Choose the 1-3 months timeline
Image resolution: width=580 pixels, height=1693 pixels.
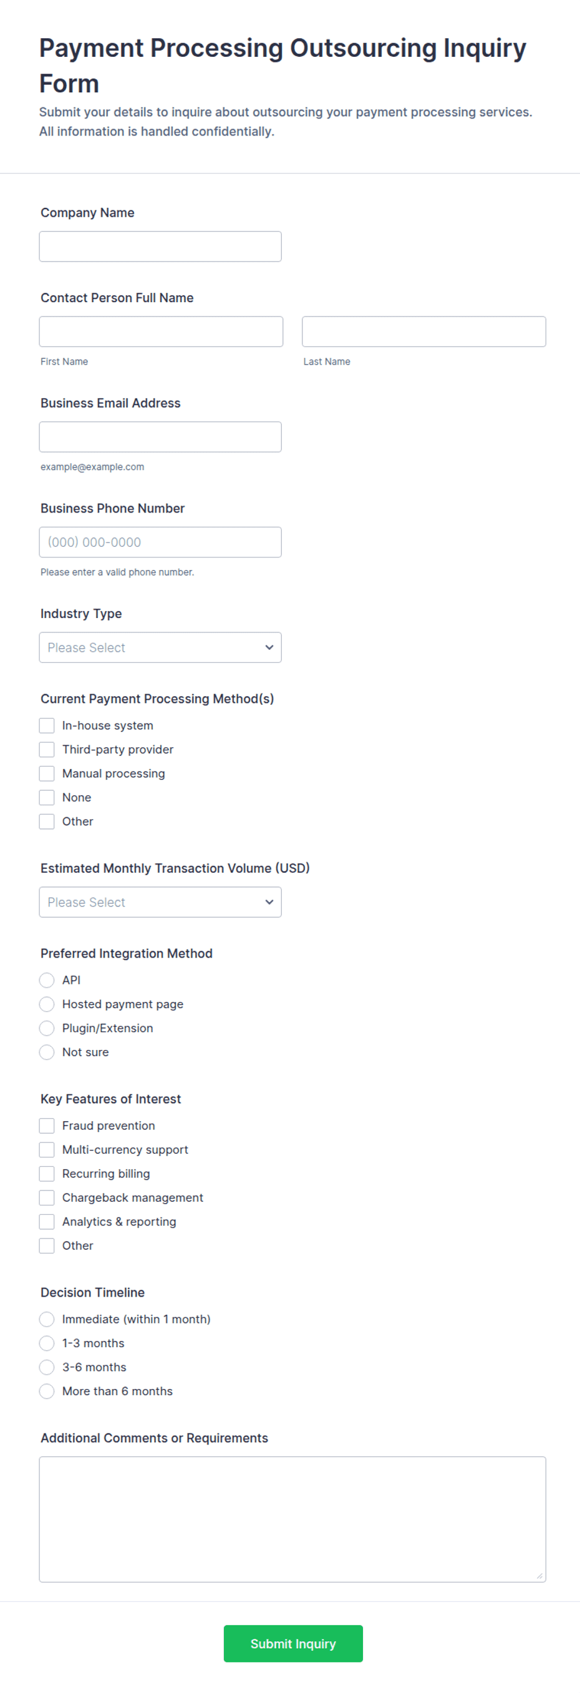47,1343
